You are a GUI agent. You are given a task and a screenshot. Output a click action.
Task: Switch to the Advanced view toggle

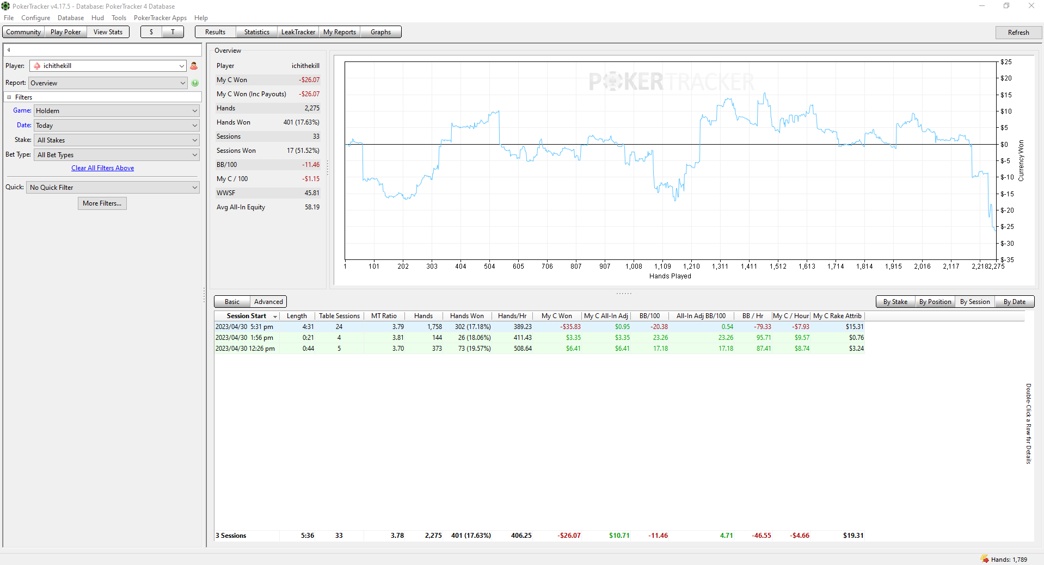pyautogui.click(x=268, y=302)
